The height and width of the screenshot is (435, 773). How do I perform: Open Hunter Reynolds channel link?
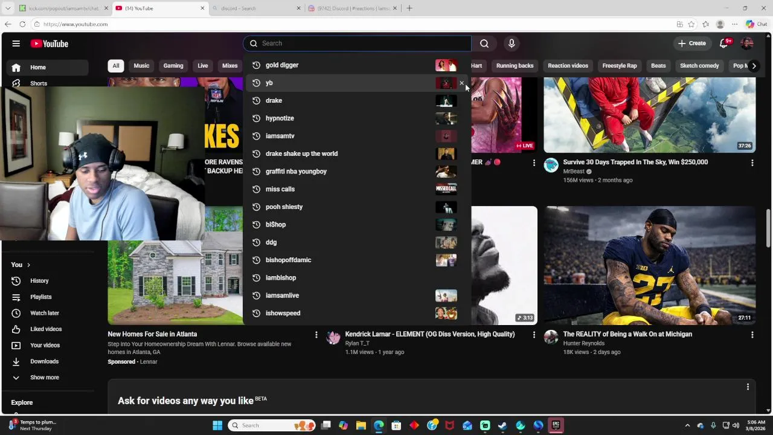tap(584, 343)
